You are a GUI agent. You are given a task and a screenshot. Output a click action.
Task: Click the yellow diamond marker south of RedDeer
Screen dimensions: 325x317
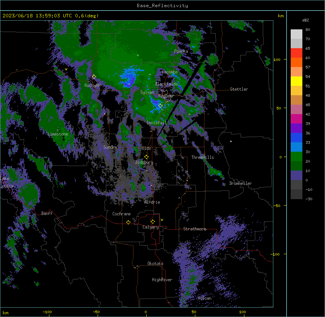coord(160,106)
